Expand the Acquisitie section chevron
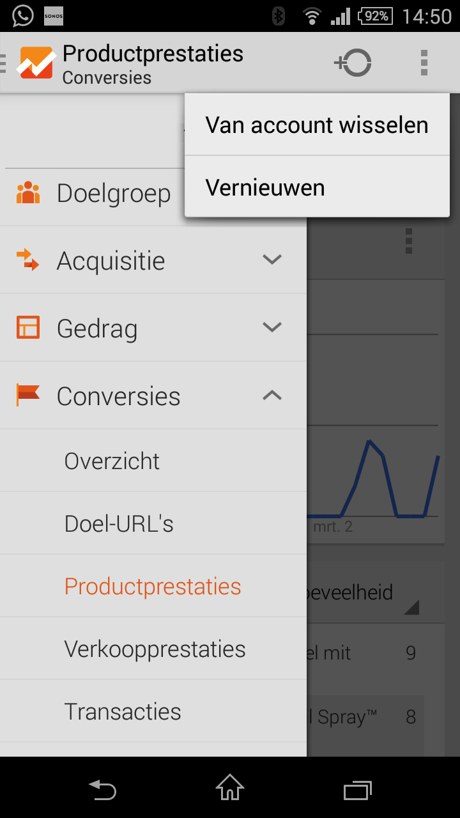 click(272, 259)
